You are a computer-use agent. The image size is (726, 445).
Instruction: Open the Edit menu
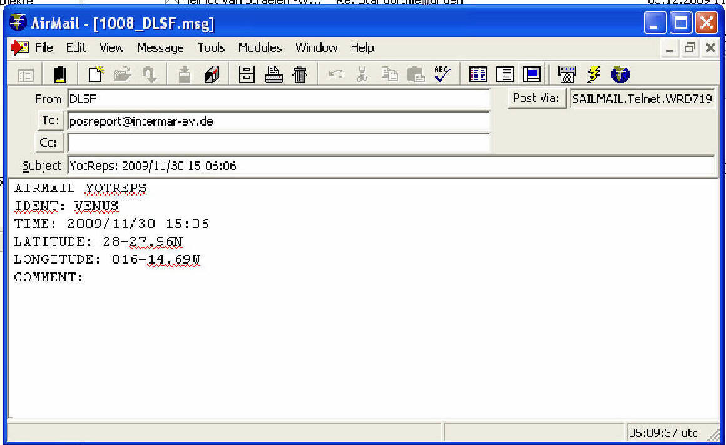tap(76, 47)
